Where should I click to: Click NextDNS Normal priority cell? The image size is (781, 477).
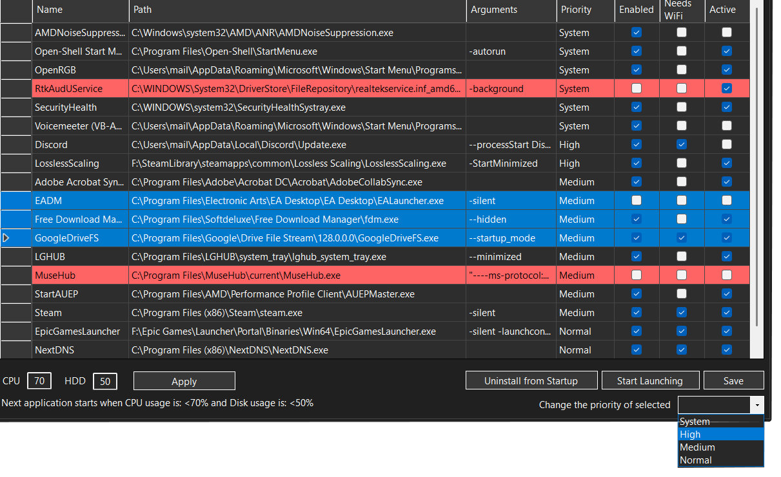tap(585, 350)
